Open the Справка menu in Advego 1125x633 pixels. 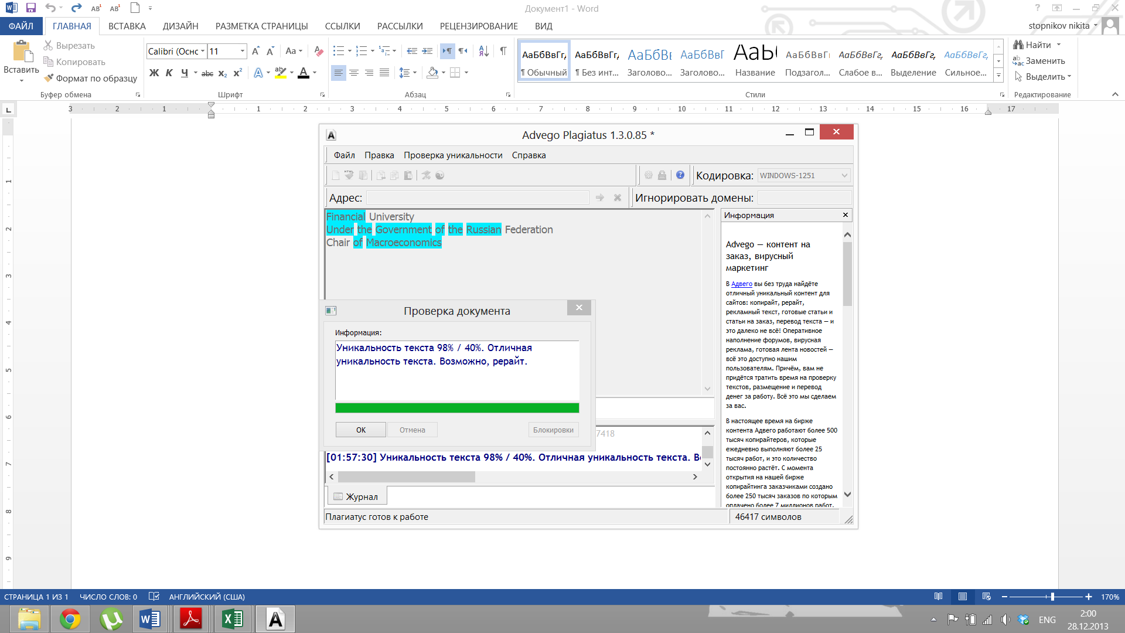click(529, 155)
